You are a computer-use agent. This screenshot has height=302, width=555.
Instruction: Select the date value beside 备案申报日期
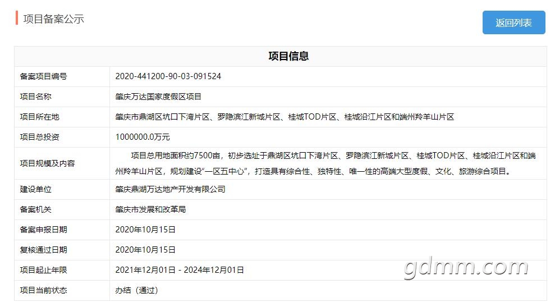(x=145, y=230)
